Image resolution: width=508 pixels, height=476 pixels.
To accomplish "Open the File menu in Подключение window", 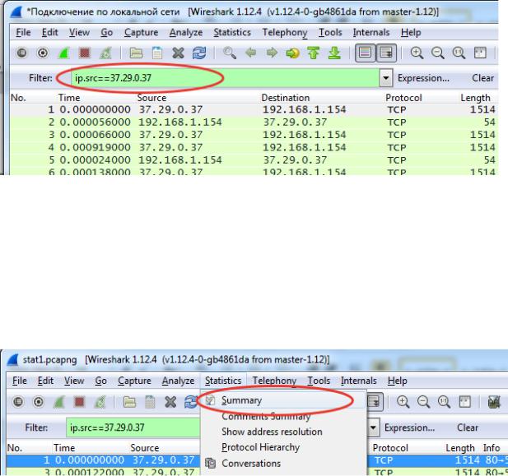I will coord(23,32).
